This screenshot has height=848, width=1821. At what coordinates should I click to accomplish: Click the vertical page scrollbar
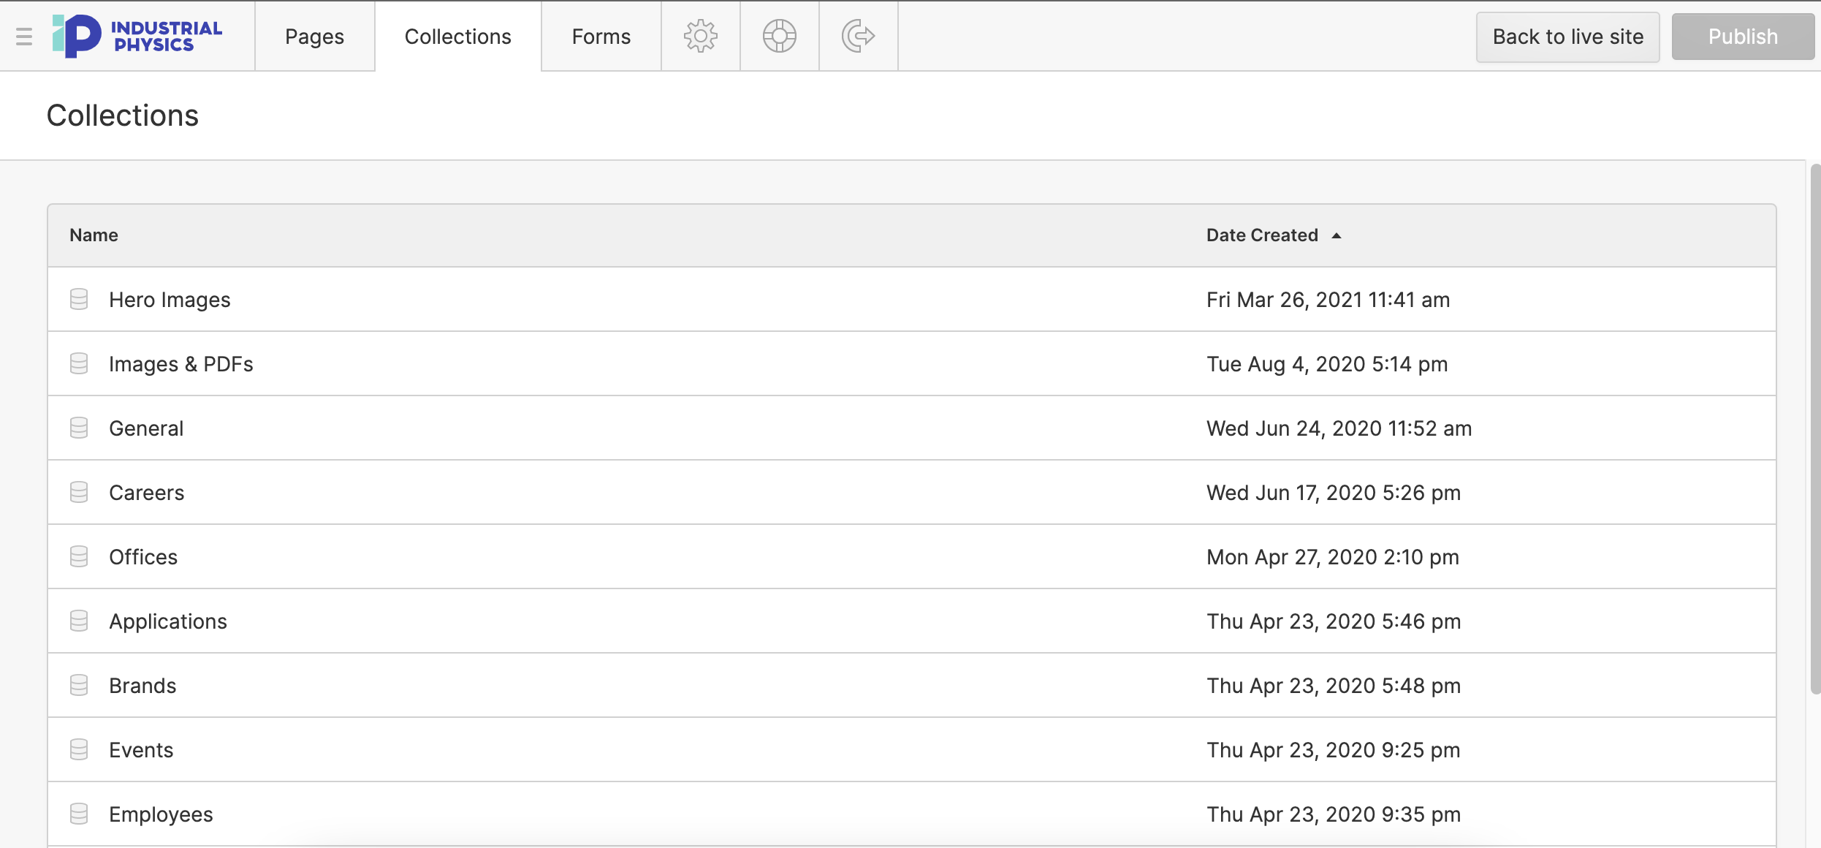(1814, 430)
